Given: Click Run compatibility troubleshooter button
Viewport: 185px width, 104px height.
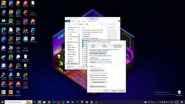Looking at the screenshot, I should point(98,53).
